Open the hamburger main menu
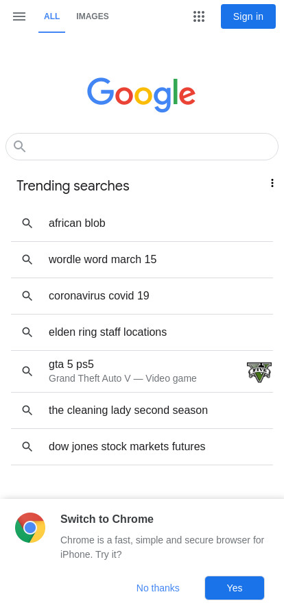Image resolution: width=284 pixels, height=614 pixels. coord(19,16)
